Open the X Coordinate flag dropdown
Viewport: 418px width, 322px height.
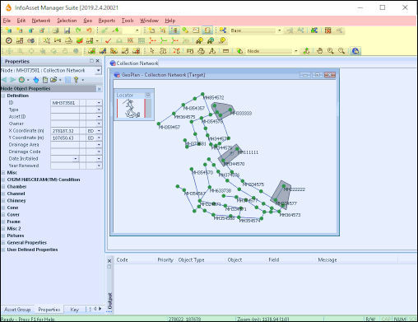99,131
